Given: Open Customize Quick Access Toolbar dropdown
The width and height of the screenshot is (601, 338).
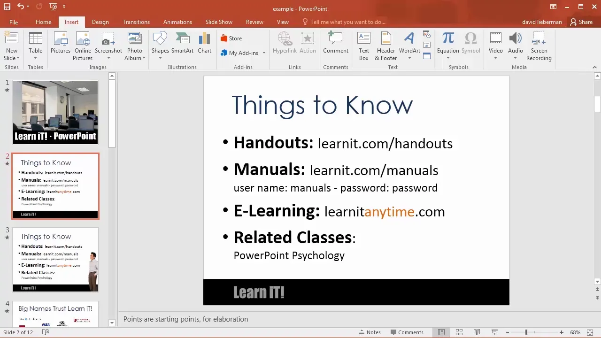Looking at the screenshot, I should tap(64, 7).
